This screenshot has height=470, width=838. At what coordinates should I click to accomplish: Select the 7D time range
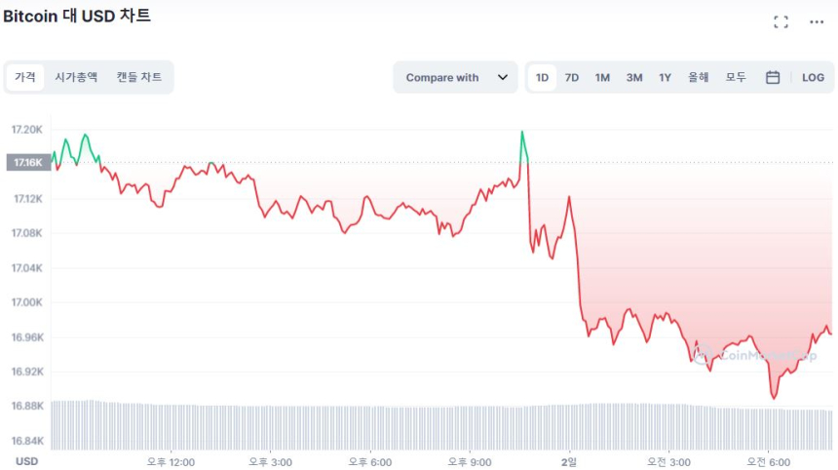pyautogui.click(x=572, y=78)
